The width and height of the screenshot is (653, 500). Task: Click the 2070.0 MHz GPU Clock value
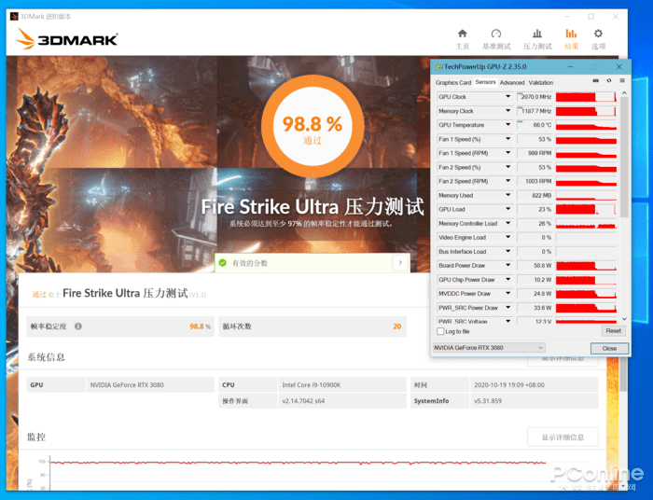click(x=535, y=97)
